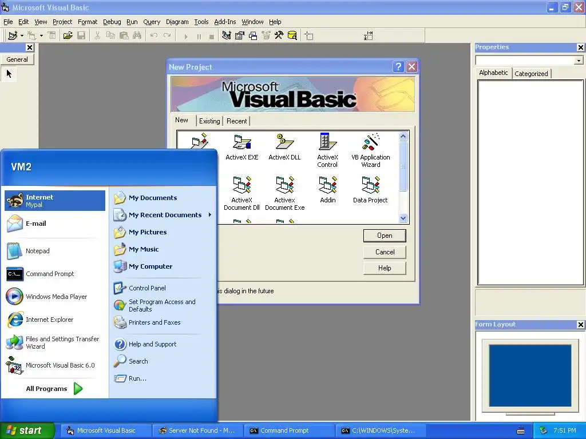Click the Add Form toolbar icon

[x=32, y=35]
